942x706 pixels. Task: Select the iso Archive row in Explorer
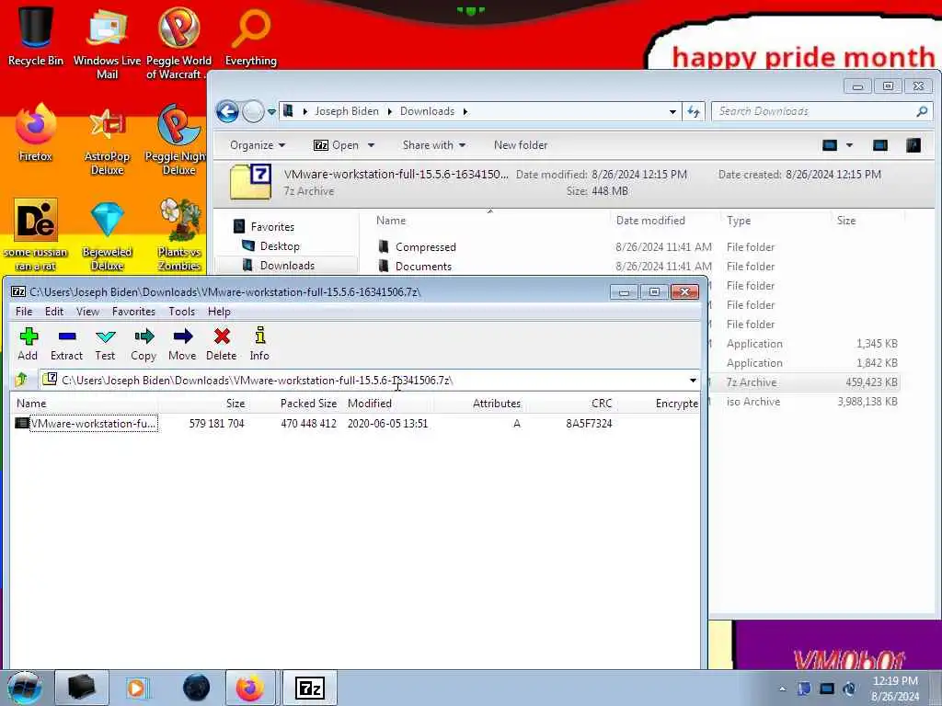[x=804, y=402]
